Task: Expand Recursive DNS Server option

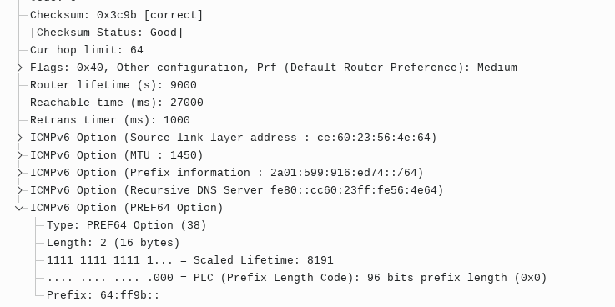Action: (x=20, y=190)
